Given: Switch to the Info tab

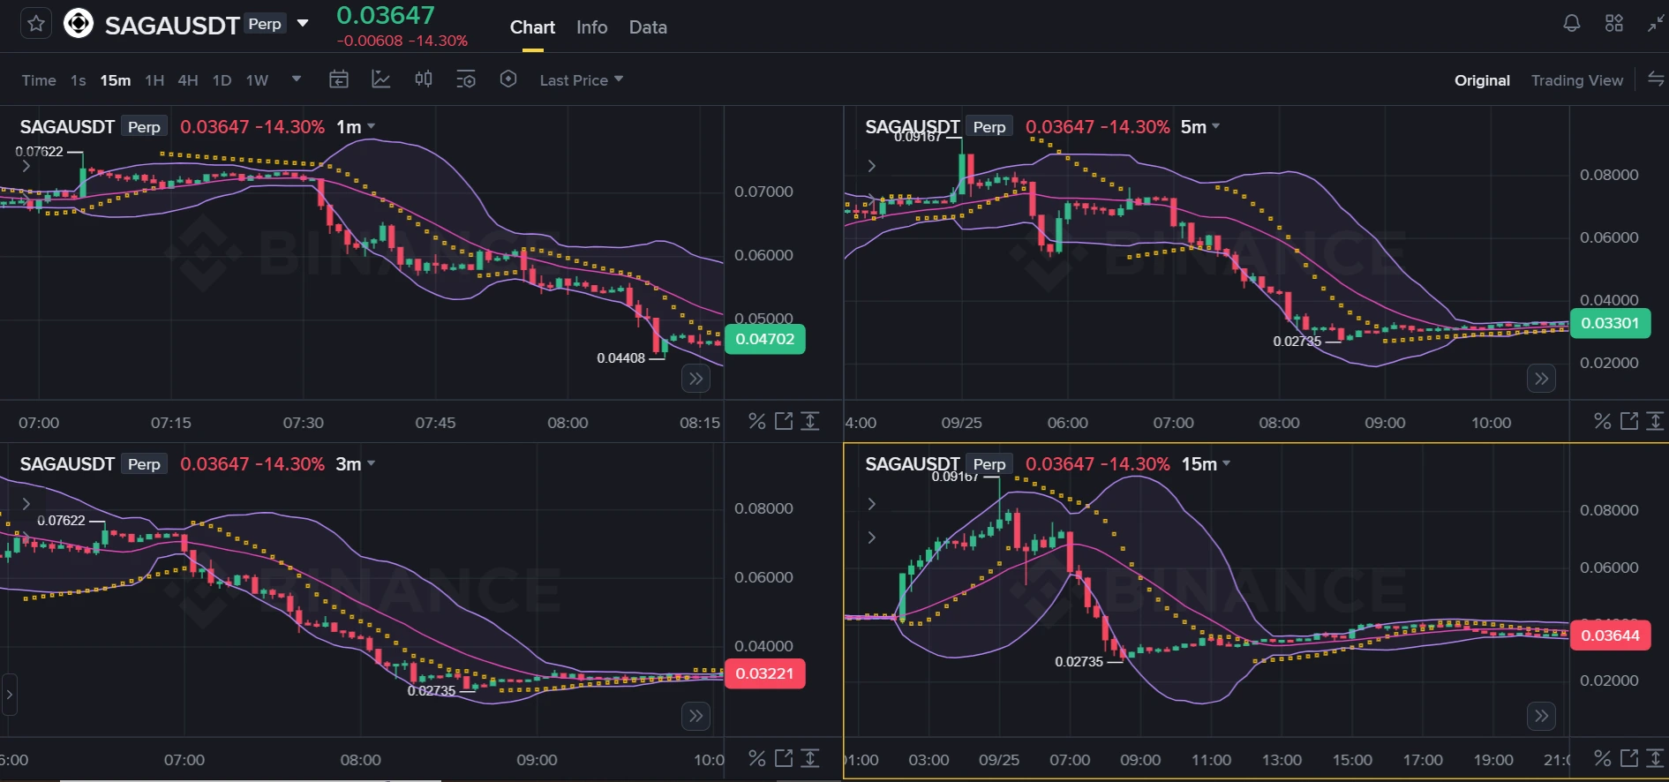Looking at the screenshot, I should (591, 27).
